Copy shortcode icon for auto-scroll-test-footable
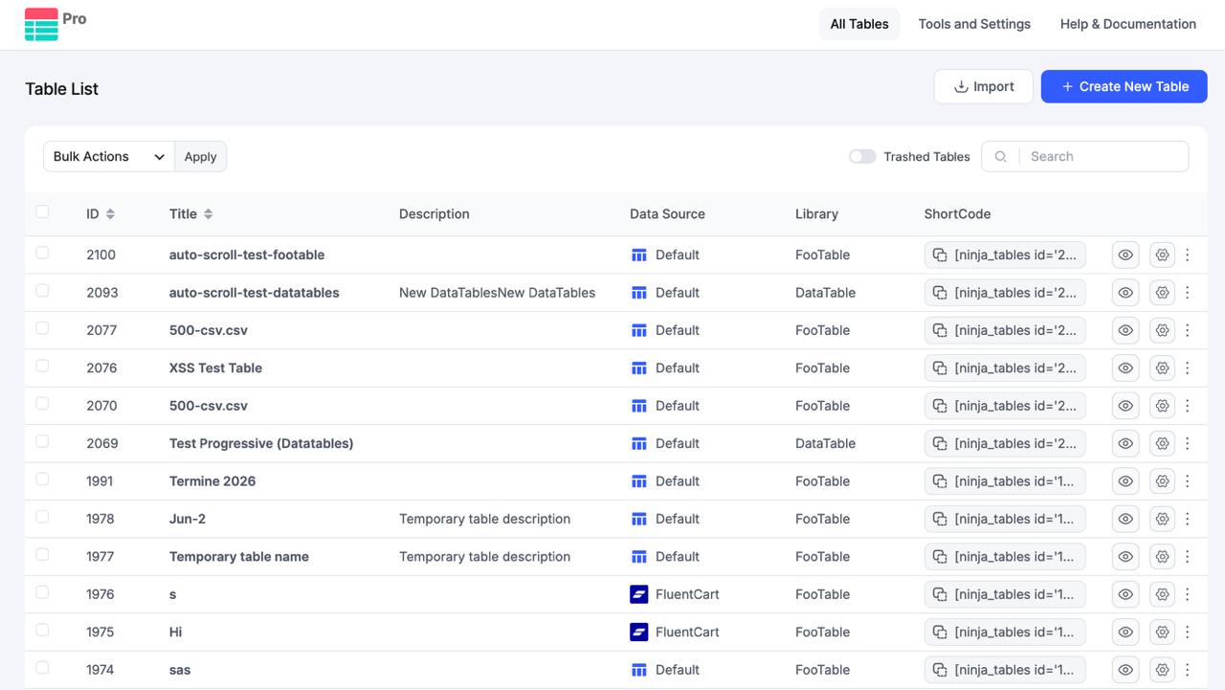Image resolution: width=1225 pixels, height=690 pixels. pos(940,255)
